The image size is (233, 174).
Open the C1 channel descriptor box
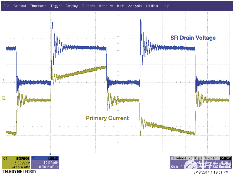tap(16, 162)
